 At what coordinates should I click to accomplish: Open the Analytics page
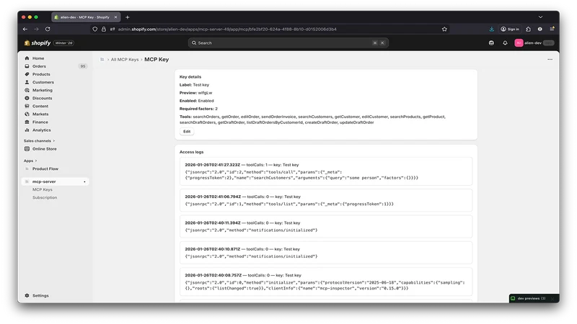pyautogui.click(x=41, y=130)
